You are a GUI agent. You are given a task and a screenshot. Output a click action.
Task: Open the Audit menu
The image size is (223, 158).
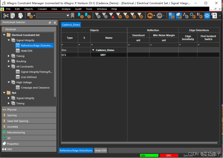(x=78, y=9)
